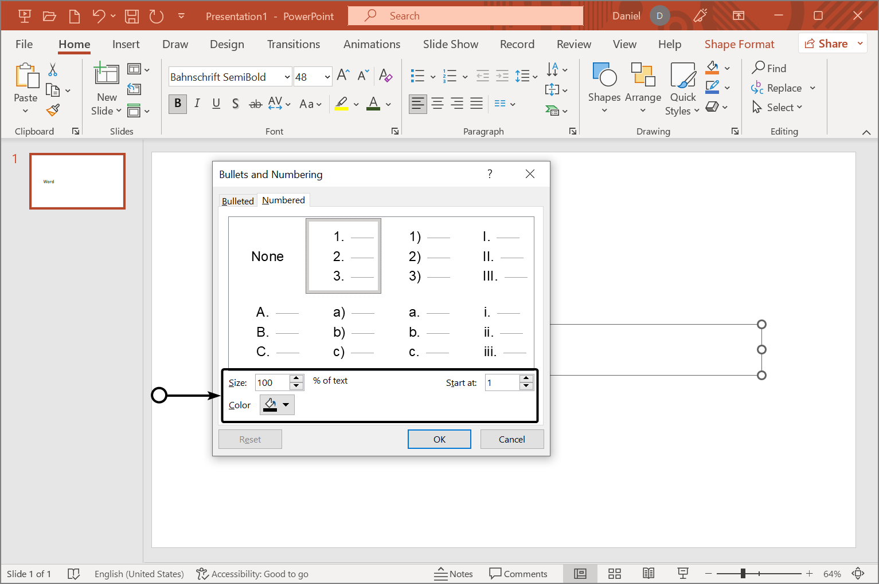Toggle Italic formatting
The width and height of the screenshot is (879, 584).
(x=197, y=104)
